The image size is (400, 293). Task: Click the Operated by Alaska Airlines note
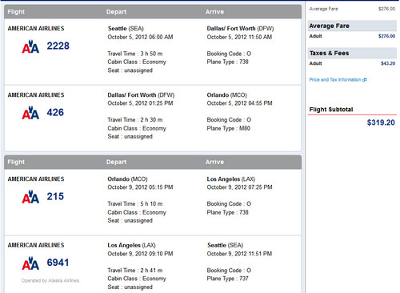pos(50,280)
